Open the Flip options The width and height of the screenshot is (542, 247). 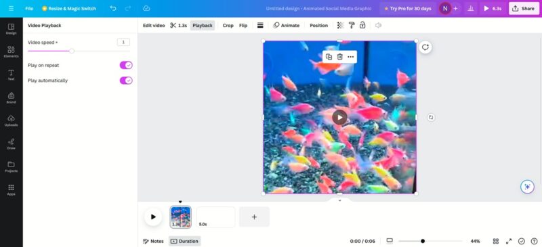coord(243,26)
